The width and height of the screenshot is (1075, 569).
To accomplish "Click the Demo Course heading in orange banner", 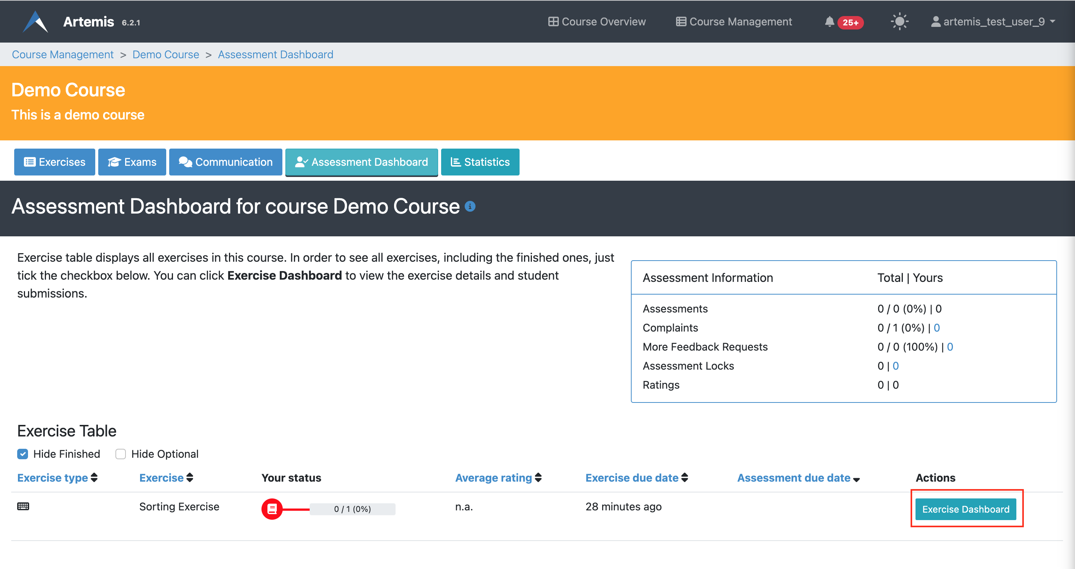I will click(x=68, y=90).
